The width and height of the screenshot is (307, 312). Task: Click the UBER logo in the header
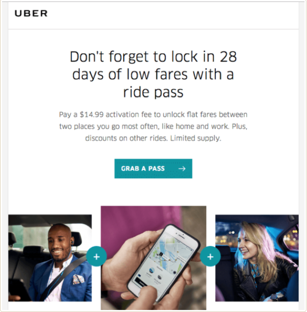31,13
